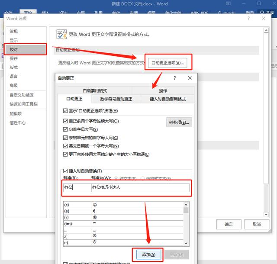The width and height of the screenshot is (277, 264).
Task: Open the 自动更正选项(A)... button
Action: 167,63
